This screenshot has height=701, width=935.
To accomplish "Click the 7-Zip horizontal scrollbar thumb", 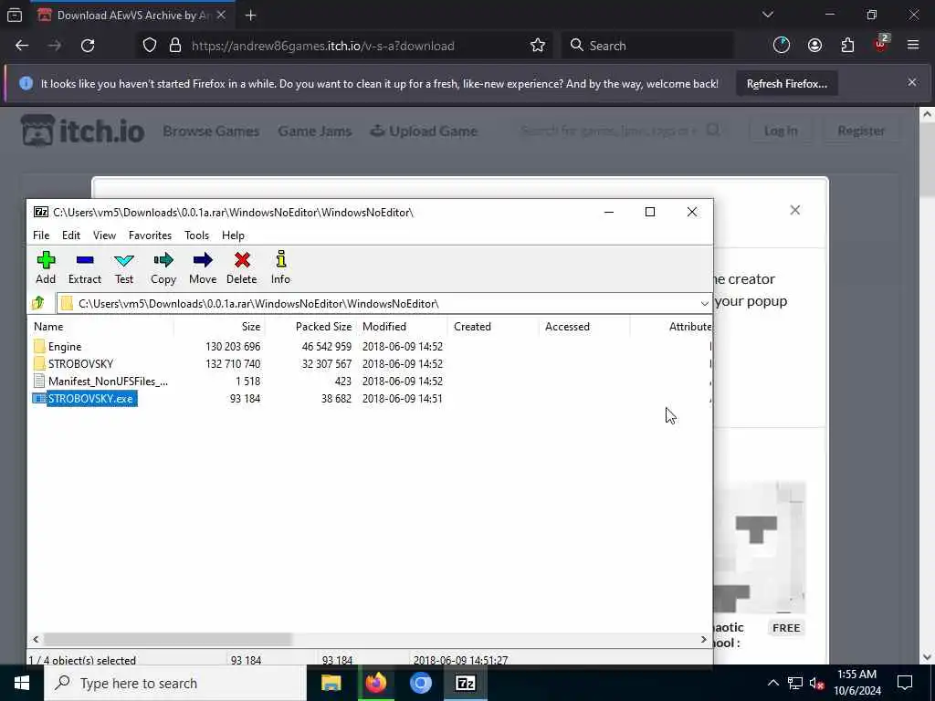I will point(168,640).
